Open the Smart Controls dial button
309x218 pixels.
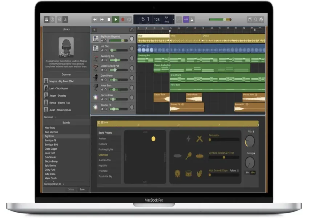tap(60, 20)
